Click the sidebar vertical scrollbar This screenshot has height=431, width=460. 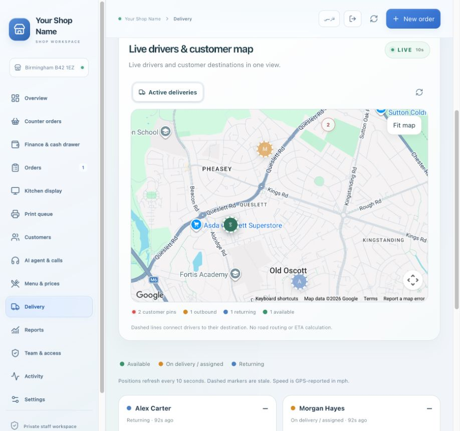click(102, 196)
